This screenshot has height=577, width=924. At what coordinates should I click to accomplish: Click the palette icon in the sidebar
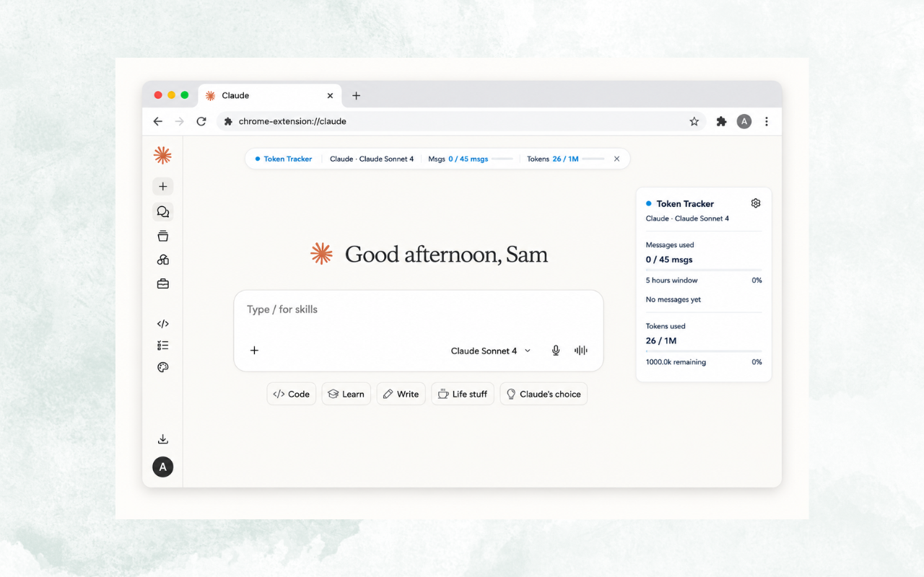163,367
